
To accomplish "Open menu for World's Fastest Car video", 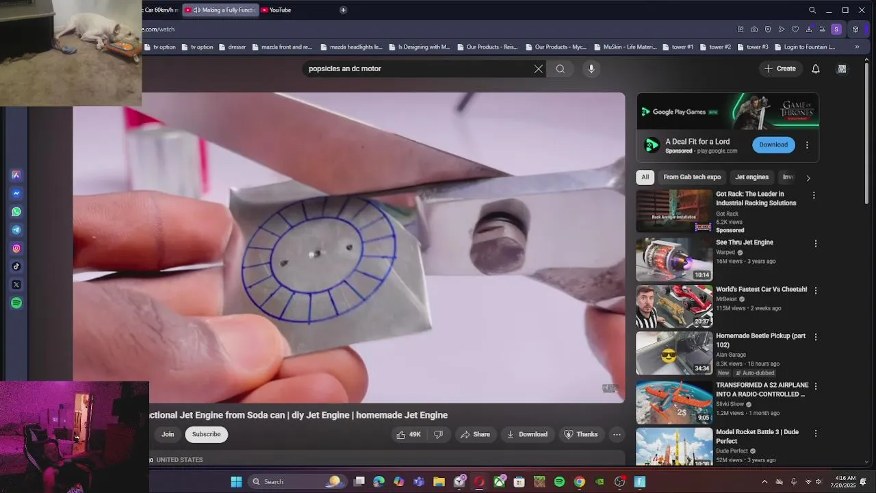I will [x=815, y=290].
